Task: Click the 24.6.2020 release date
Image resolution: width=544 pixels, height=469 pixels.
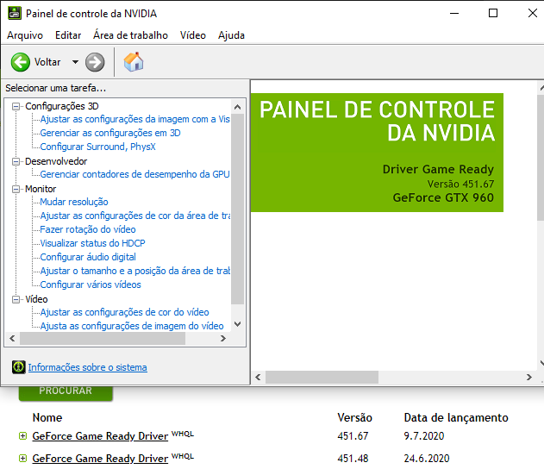Action: (427, 459)
